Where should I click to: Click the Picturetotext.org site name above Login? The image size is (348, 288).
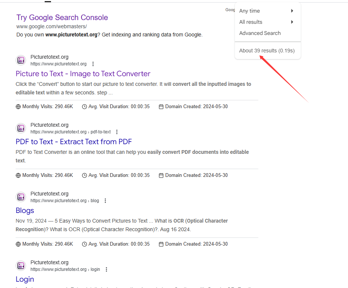pos(50,262)
